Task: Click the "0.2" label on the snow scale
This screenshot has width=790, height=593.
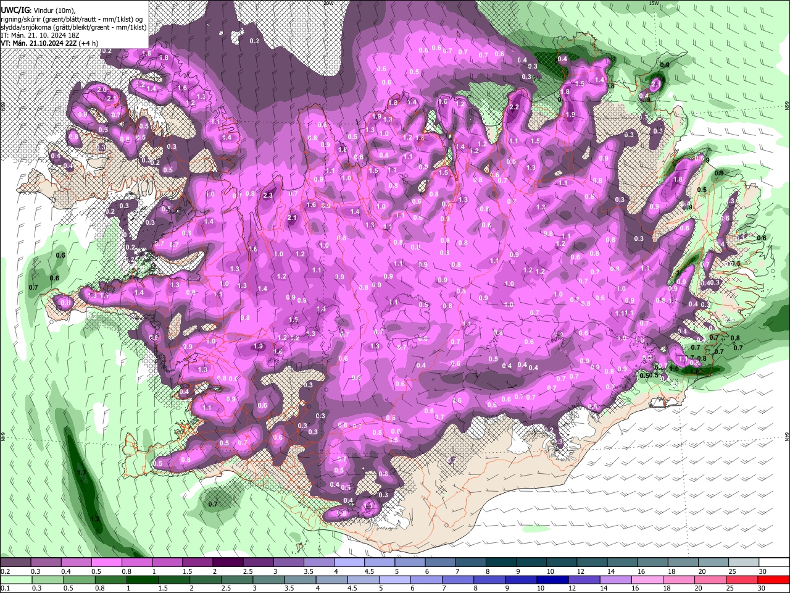Action: pyautogui.click(x=5, y=571)
